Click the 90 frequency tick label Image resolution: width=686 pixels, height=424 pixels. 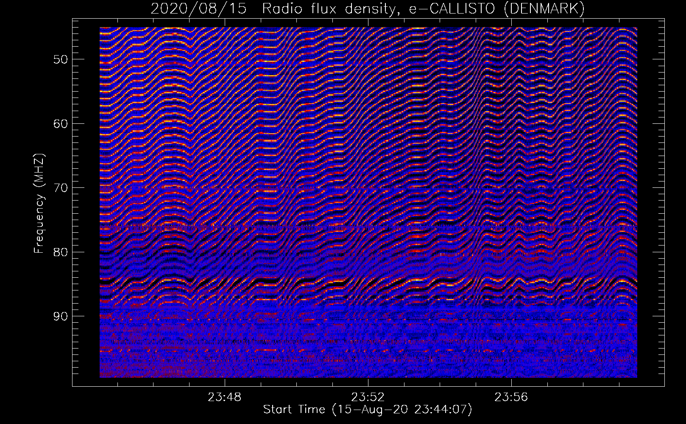[x=60, y=316]
